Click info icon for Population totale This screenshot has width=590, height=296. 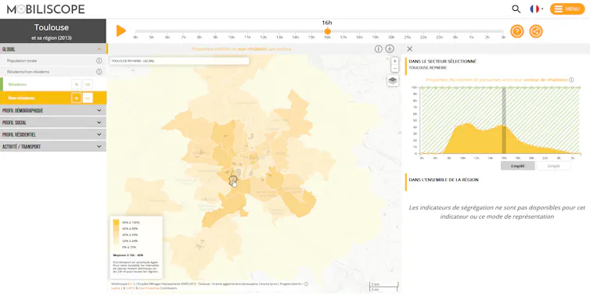click(x=99, y=60)
